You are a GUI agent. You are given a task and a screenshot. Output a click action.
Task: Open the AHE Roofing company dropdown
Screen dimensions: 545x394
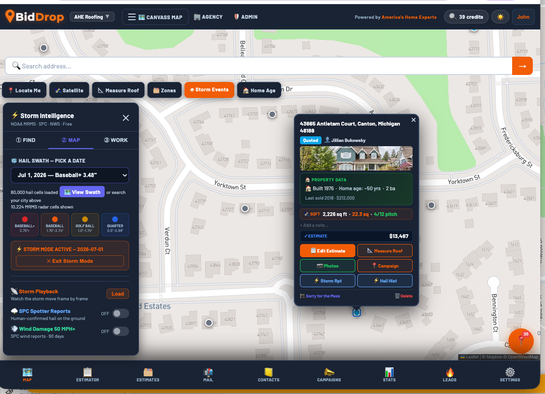point(92,17)
